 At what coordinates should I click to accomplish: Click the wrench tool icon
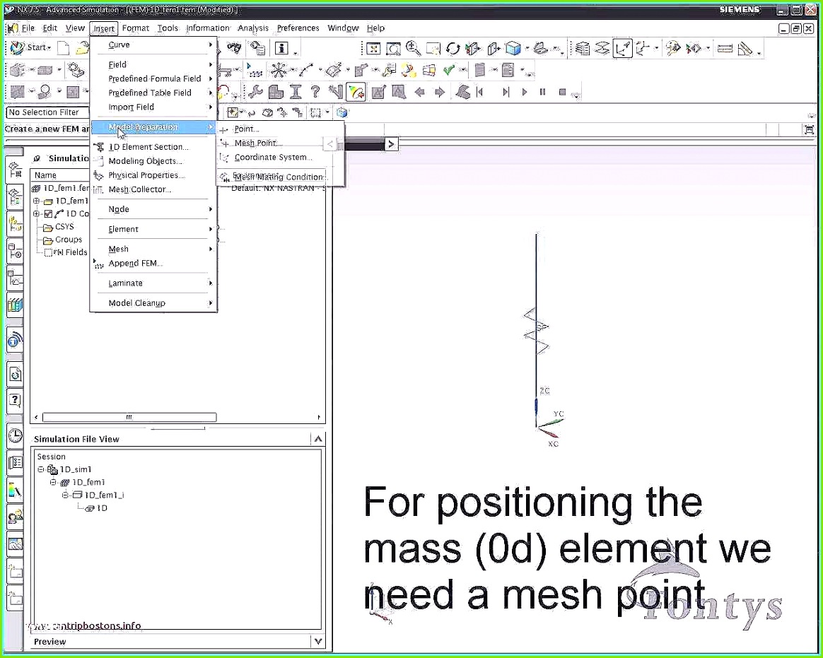(255, 92)
